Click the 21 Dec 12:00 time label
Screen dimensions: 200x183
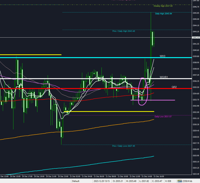(135, 177)
